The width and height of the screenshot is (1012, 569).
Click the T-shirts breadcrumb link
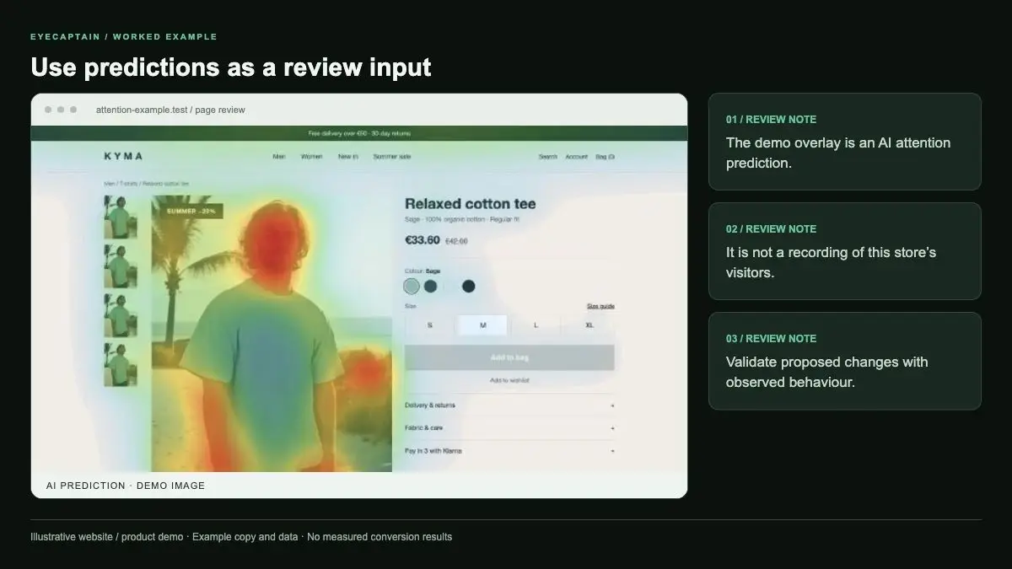[x=129, y=183]
